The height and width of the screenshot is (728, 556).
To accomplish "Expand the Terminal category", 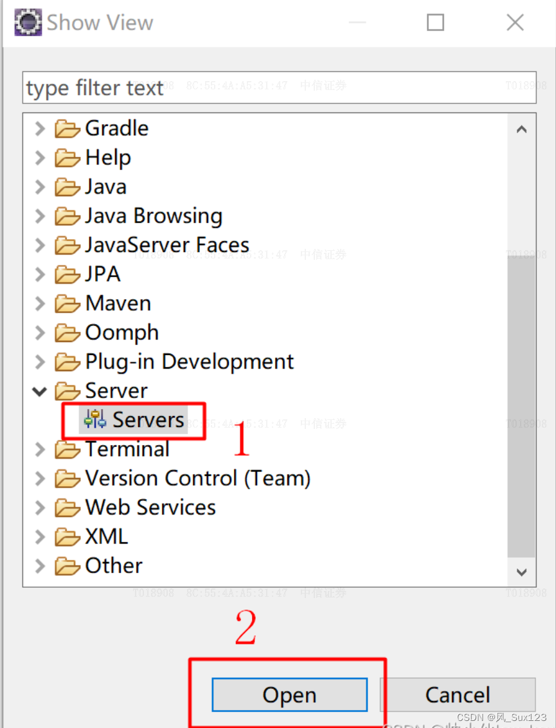I will pos(40,450).
